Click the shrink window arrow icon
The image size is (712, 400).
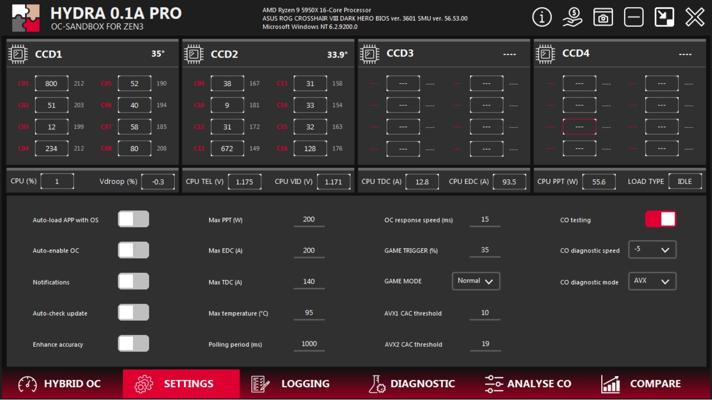click(x=664, y=17)
